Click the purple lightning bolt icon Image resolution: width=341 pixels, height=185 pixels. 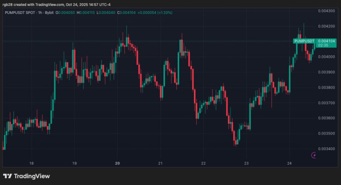coord(315,155)
